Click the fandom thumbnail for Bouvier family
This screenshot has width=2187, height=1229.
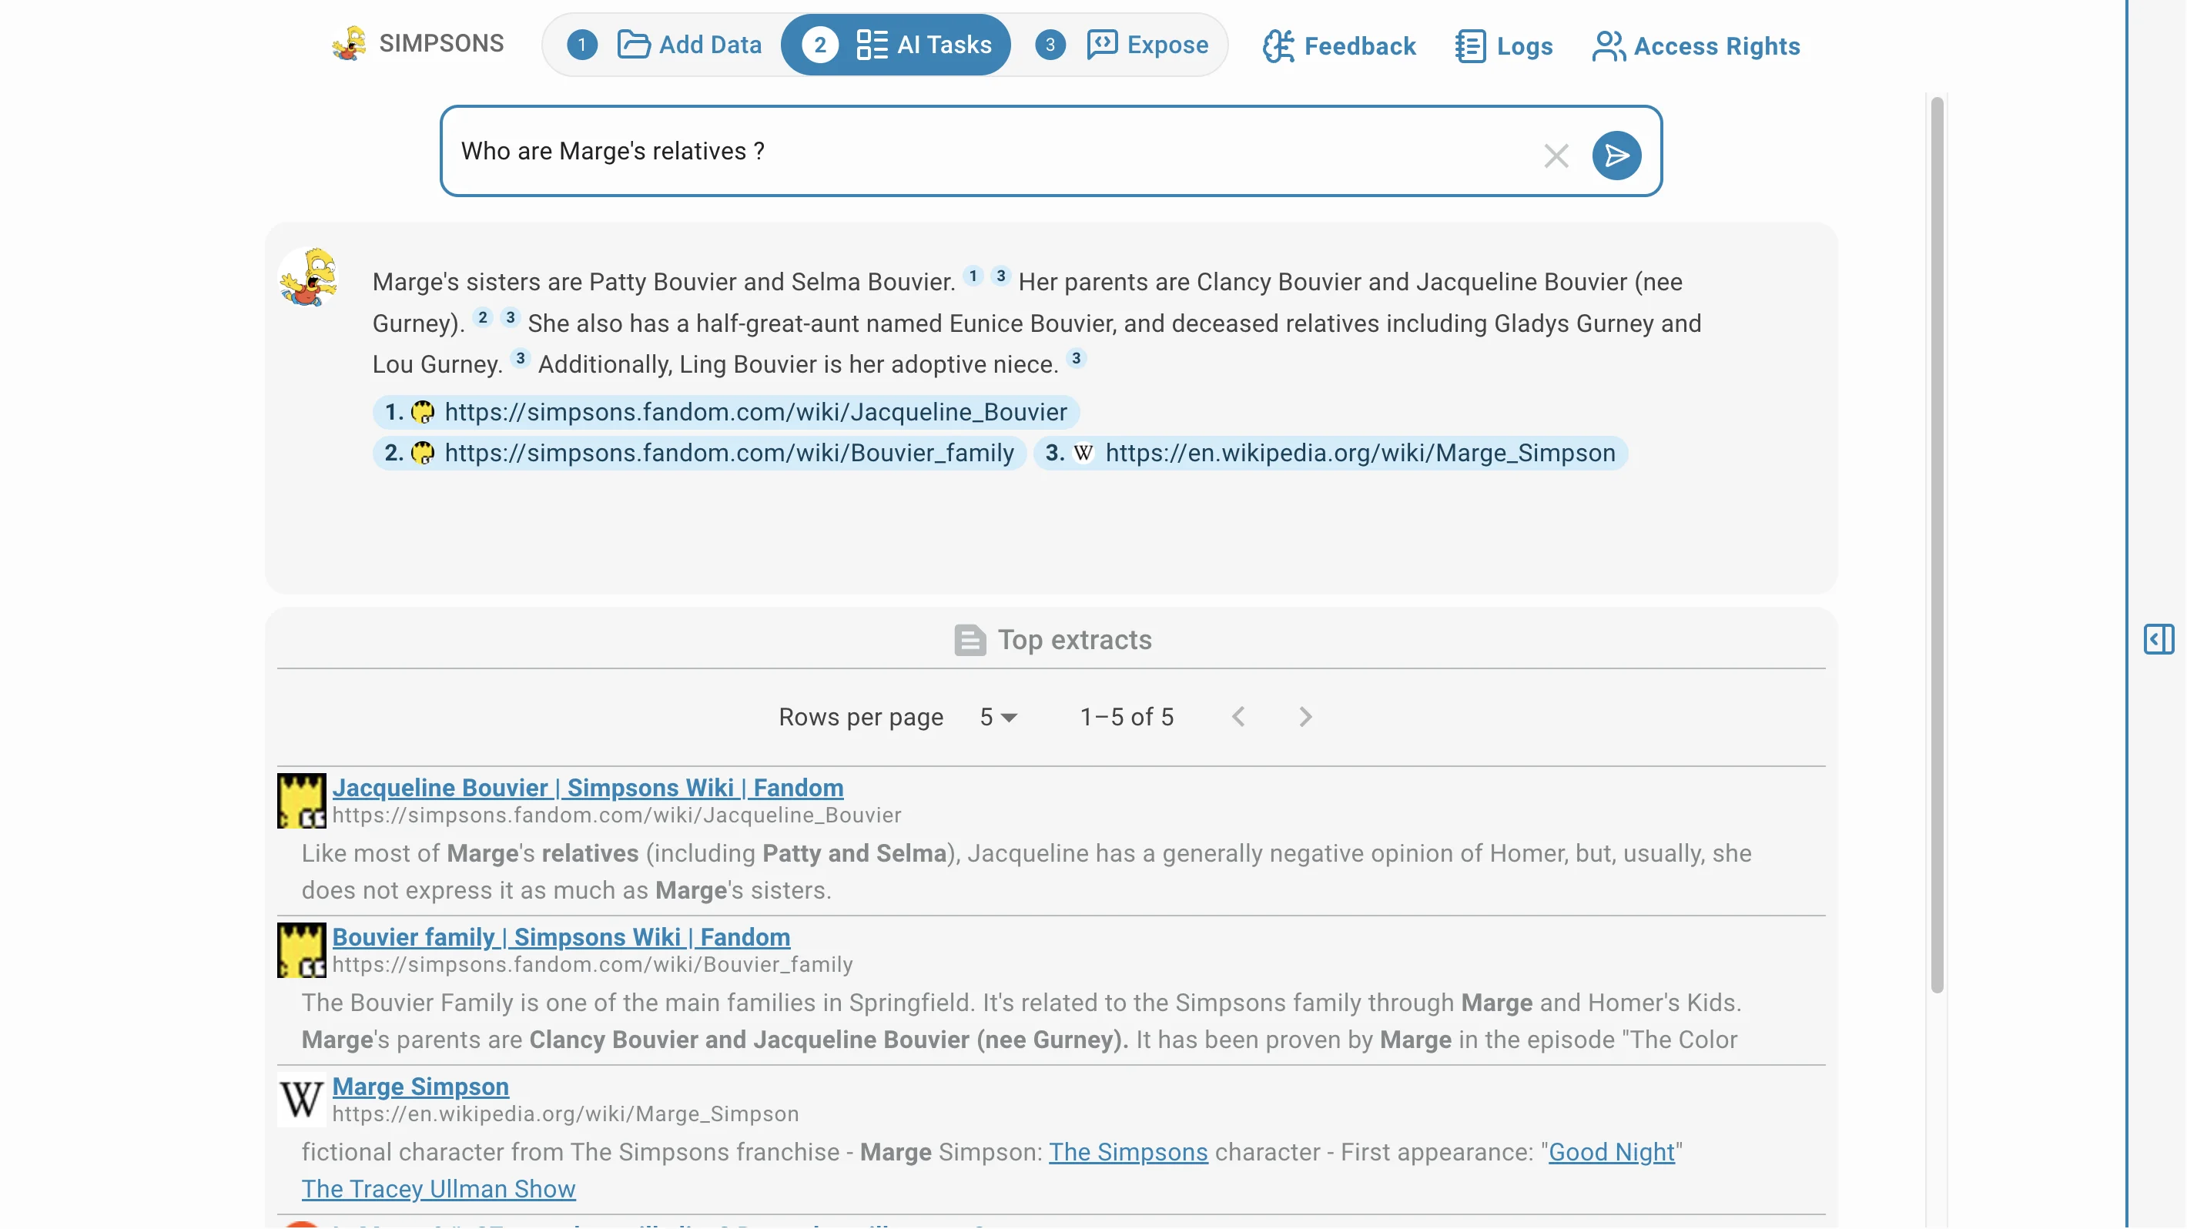pos(301,949)
